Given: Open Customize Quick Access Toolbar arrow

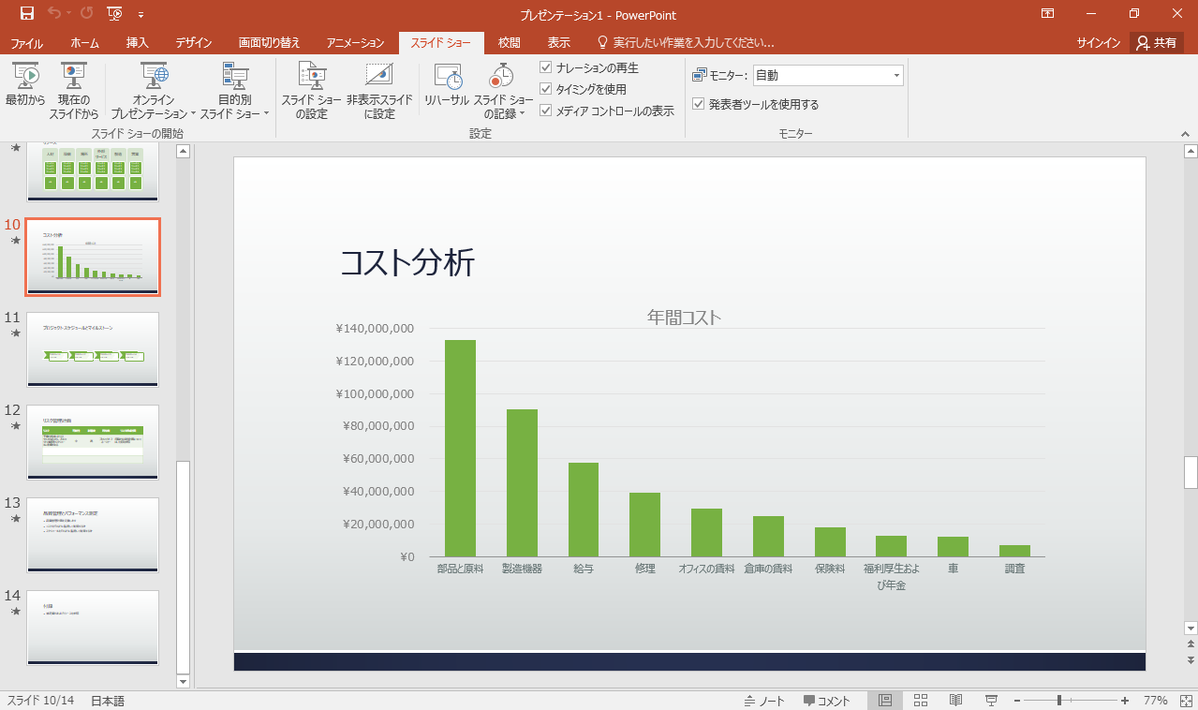Looking at the screenshot, I should [x=141, y=15].
